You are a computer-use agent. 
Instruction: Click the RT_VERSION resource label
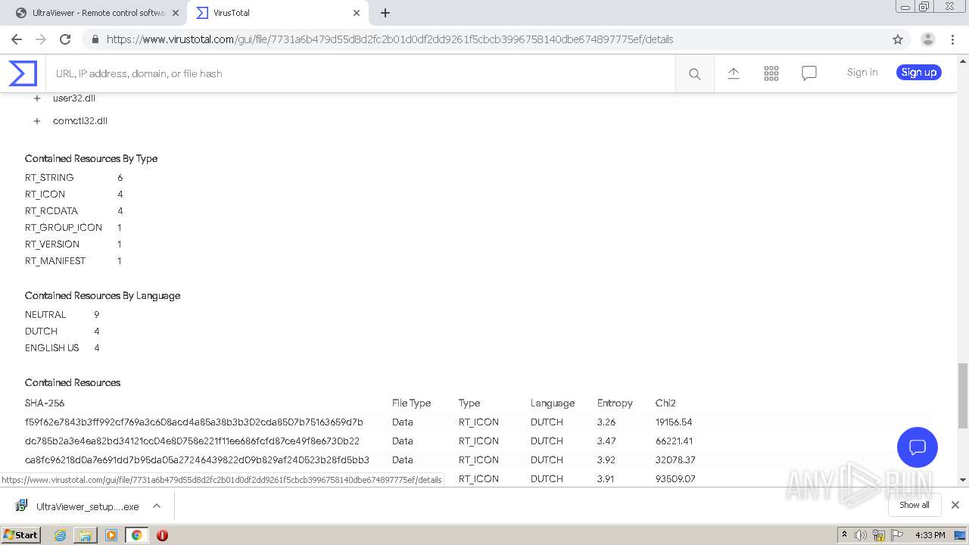coord(52,244)
